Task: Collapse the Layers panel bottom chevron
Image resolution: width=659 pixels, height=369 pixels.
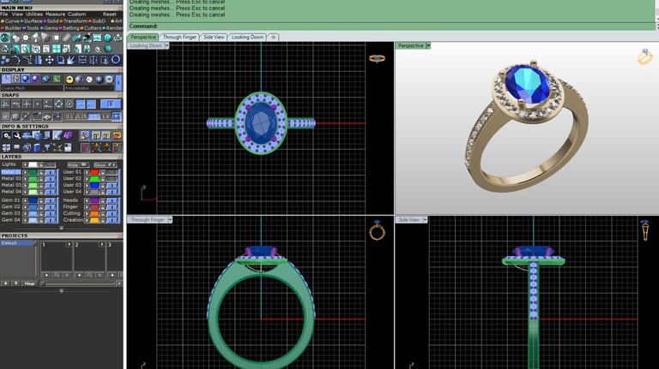Action: click(x=62, y=228)
